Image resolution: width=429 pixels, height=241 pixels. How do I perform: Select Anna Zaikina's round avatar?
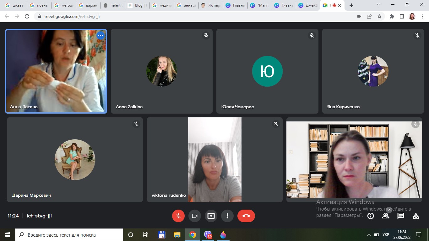[162, 71]
